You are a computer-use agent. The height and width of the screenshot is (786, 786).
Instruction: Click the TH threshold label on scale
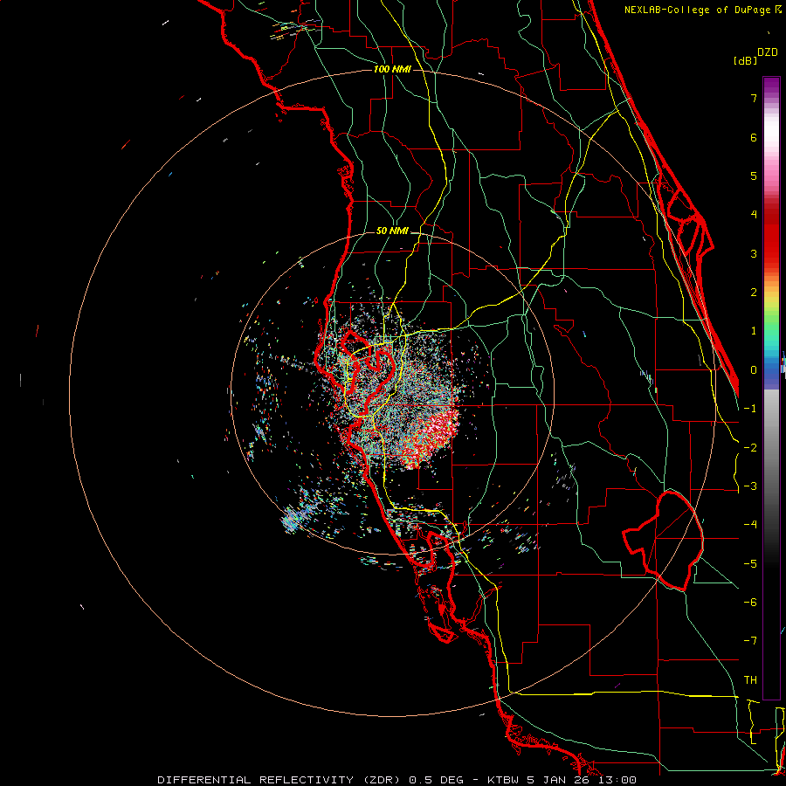tap(750, 680)
